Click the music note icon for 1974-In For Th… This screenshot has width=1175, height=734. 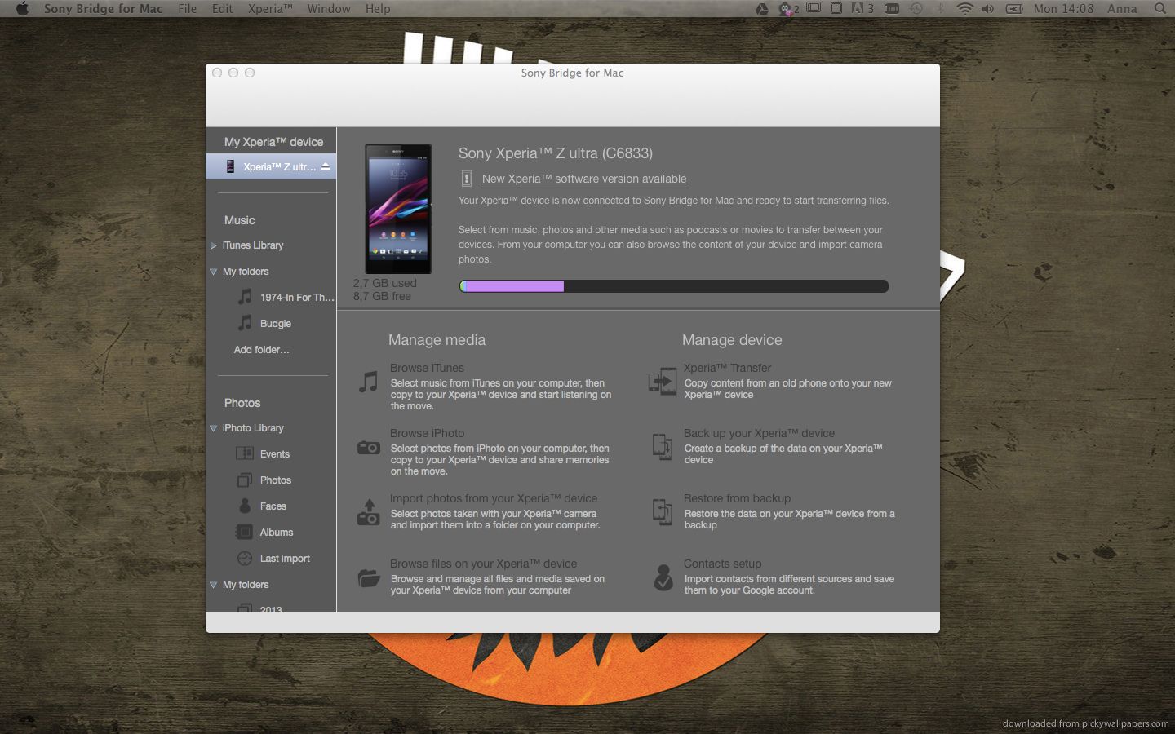click(245, 297)
